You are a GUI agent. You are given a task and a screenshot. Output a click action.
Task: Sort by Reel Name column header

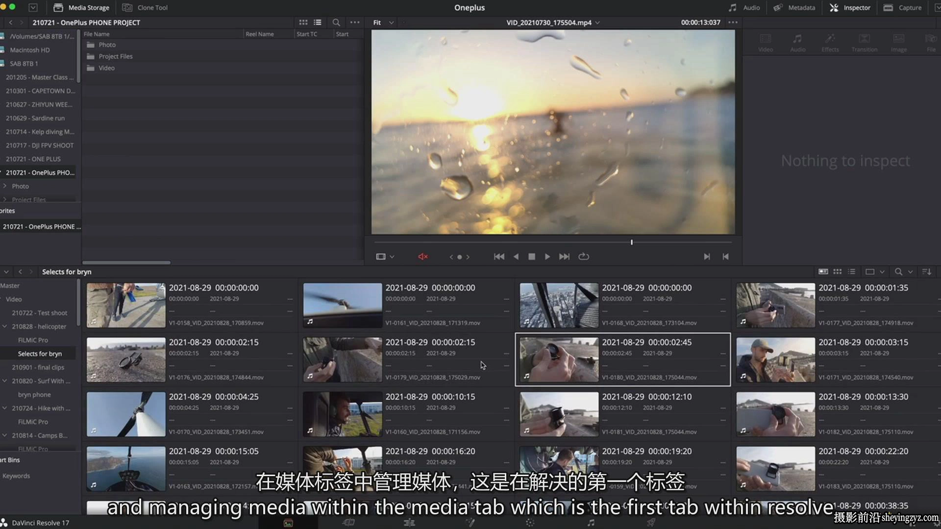(260, 34)
